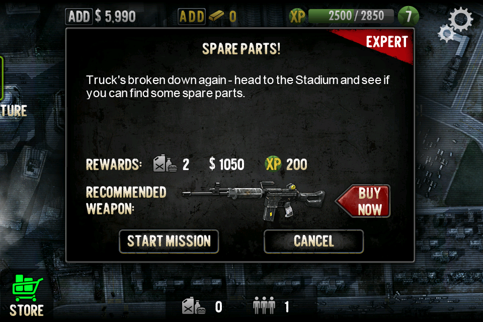Click the $ 5,990 cash balance

(115, 16)
